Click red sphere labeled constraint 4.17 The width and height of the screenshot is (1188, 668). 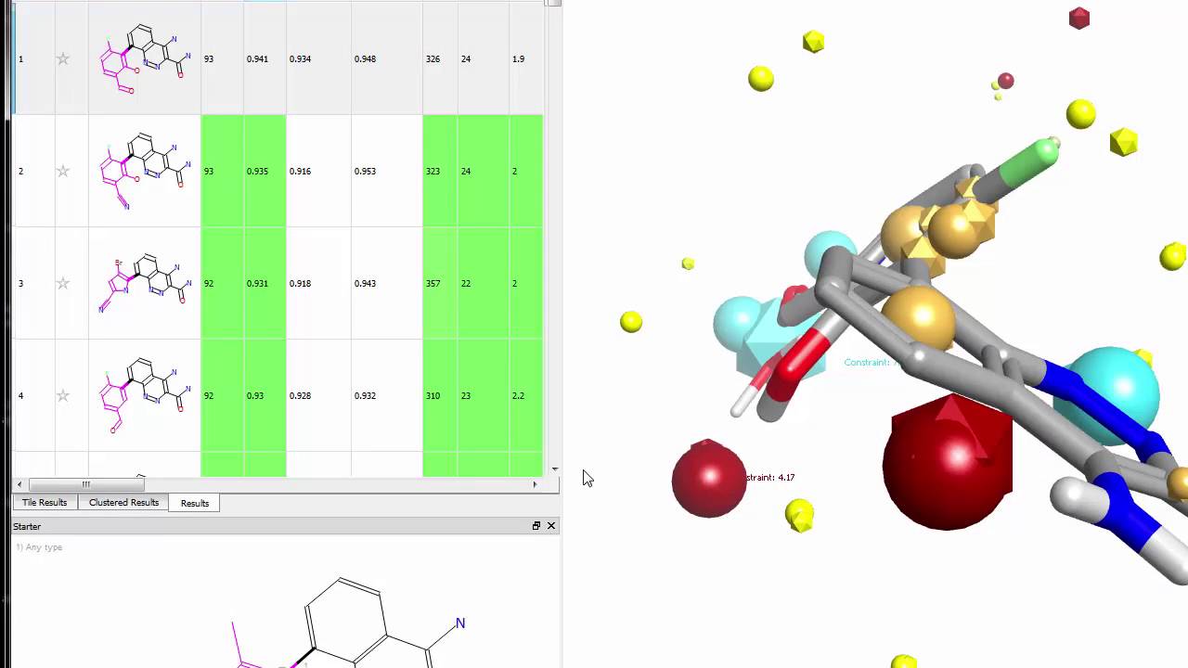point(709,479)
